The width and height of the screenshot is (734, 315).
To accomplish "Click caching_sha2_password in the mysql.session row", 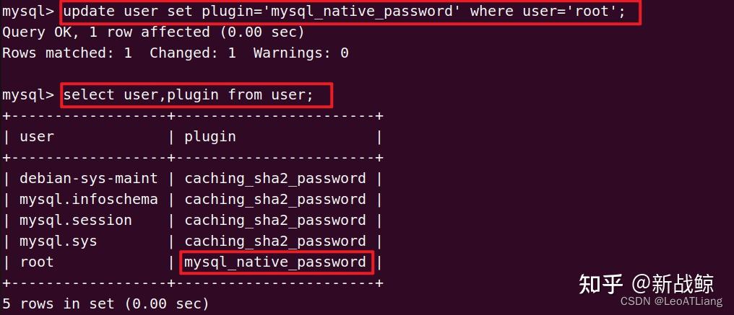I will point(275,220).
